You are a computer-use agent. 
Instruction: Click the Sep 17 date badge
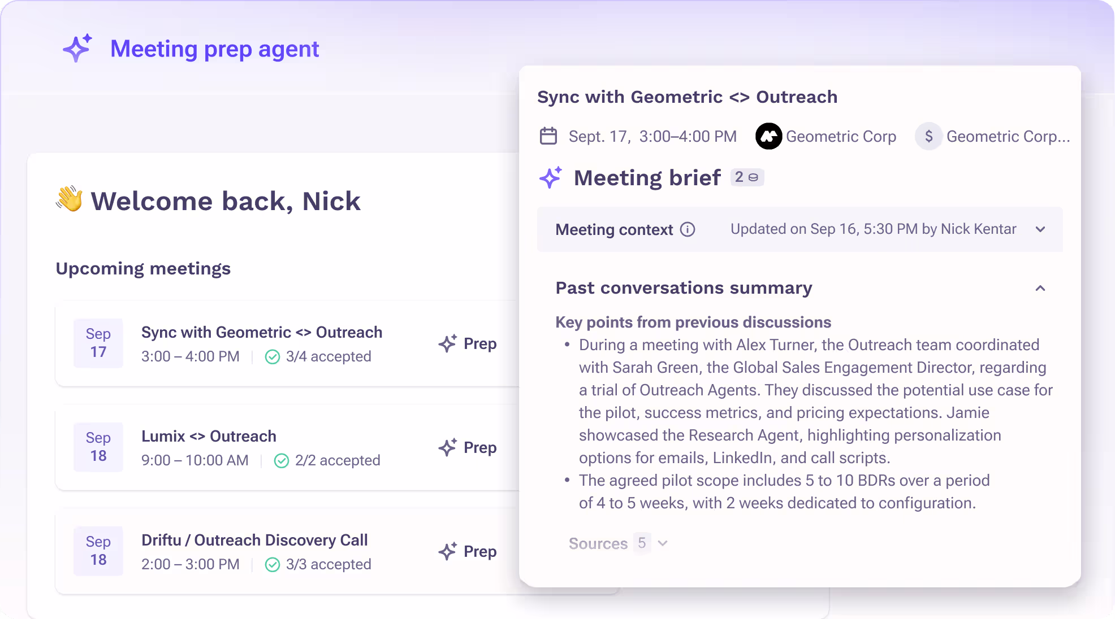(x=98, y=343)
